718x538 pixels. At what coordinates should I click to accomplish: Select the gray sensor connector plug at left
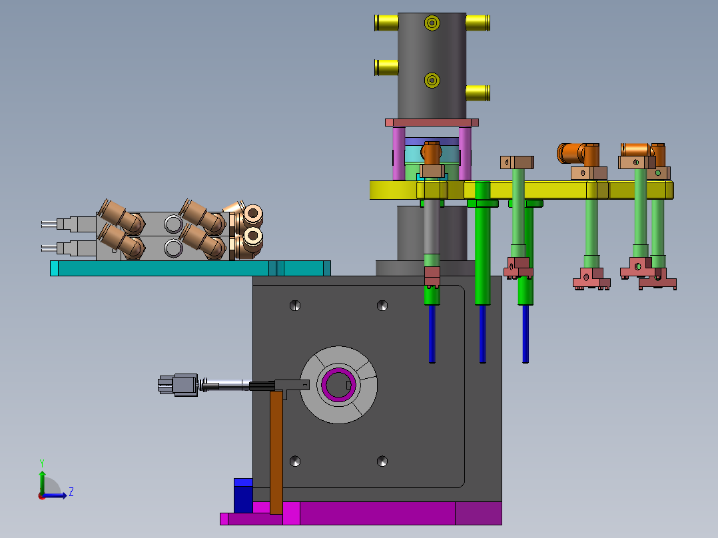click(x=178, y=385)
